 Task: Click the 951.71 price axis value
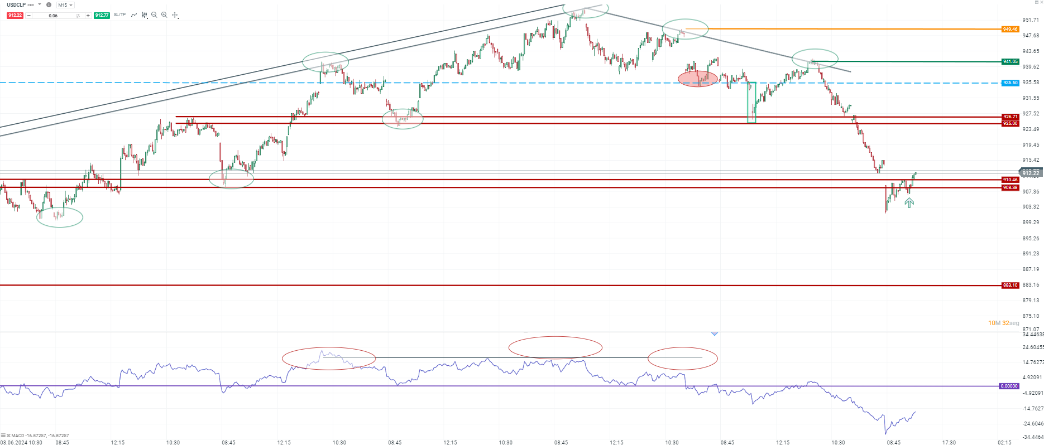(x=1031, y=20)
